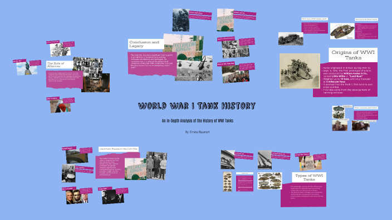Click the 'End of the Cold War' label
The image size is (392, 220).
pos(226,64)
